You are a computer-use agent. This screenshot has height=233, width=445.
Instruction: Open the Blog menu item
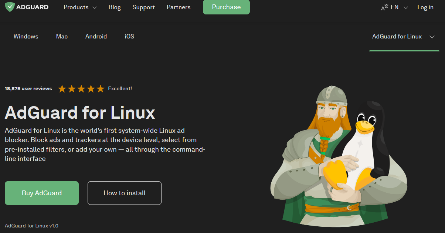coord(115,7)
